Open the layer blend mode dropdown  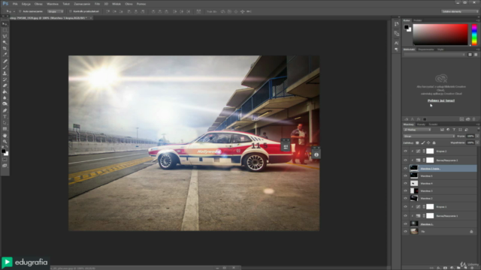click(x=429, y=136)
